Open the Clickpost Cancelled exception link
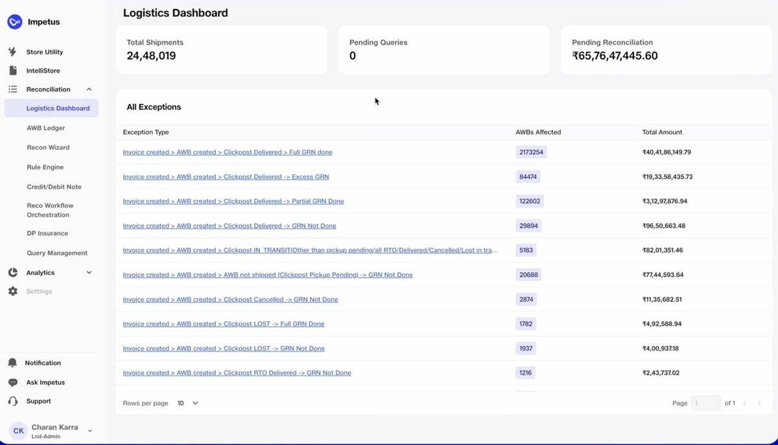The height and width of the screenshot is (445, 778). click(x=230, y=299)
